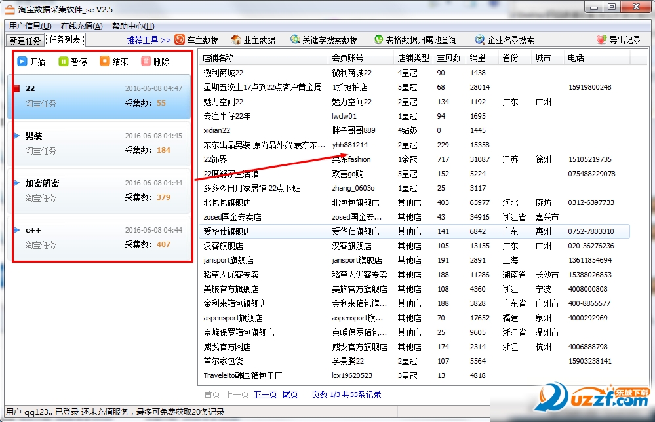The image size is (655, 422).
Task: Sort by 店铺类型 column header
Action: tap(413, 58)
